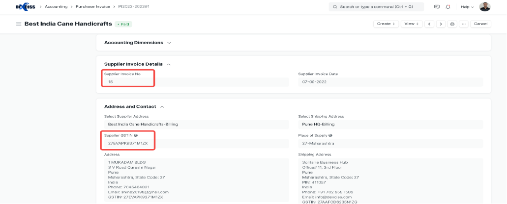This screenshot has height=204, width=507.
Task: Open the Create dropdown
Action: point(386,24)
